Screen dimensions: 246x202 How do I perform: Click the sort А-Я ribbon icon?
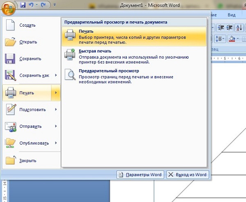point(239,28)
